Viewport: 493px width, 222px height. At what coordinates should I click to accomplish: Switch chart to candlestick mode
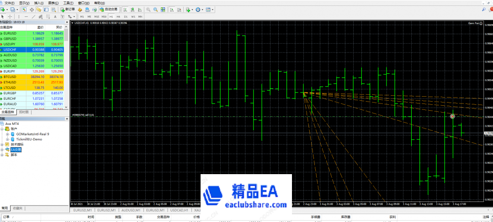click(132, 9)
